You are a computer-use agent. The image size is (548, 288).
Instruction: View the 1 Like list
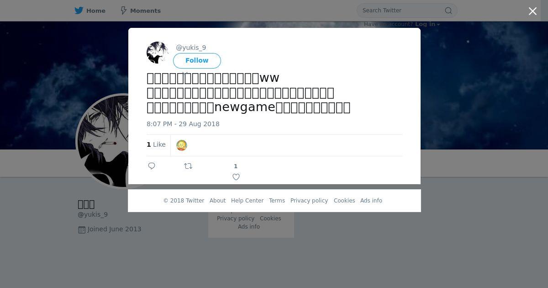click(x=156, y=144)
